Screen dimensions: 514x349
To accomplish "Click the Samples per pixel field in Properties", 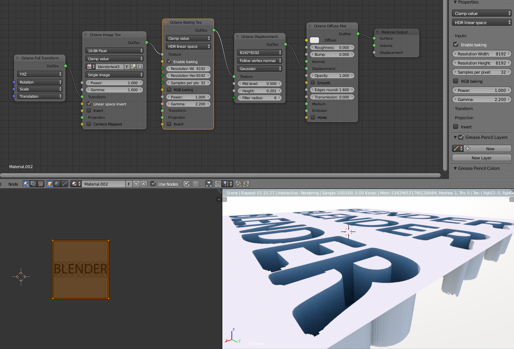I will [482, 72].
